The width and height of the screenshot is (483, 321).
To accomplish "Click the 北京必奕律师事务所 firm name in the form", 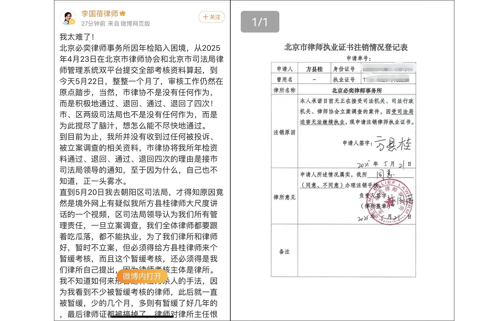I will [357, 90].
